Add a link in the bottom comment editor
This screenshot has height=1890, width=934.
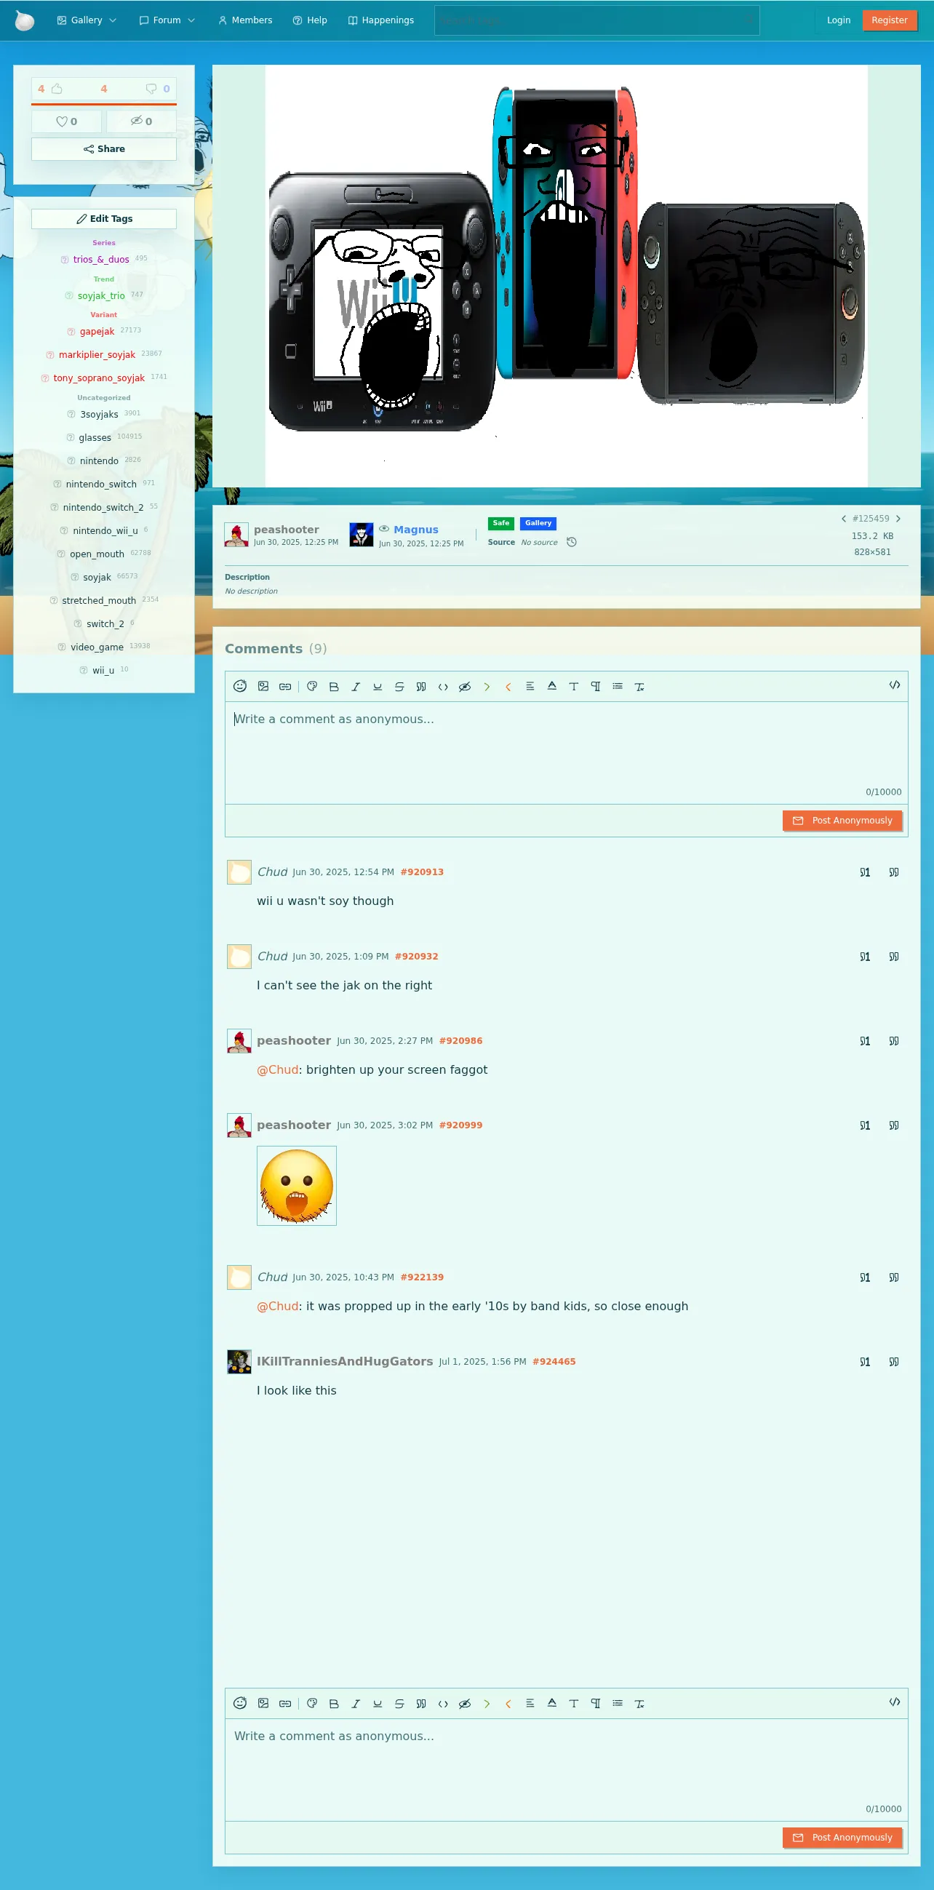point(285,1703)
